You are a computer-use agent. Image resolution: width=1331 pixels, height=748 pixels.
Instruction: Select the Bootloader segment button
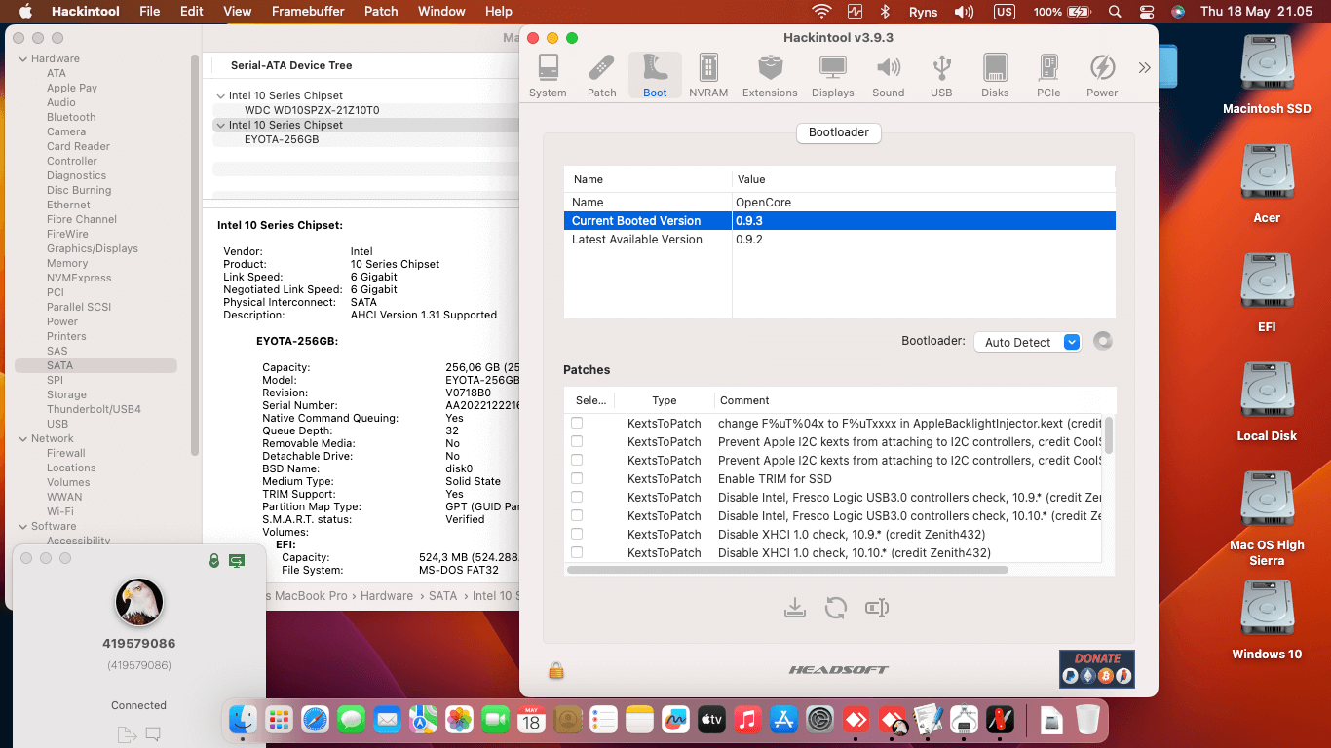coord(839,132)
